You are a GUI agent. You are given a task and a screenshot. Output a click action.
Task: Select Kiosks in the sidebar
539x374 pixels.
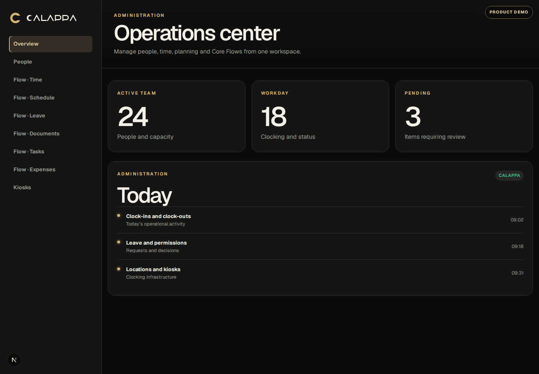(51, 187)
